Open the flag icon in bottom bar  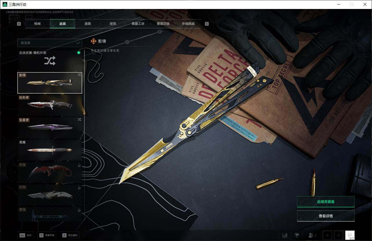297,235
